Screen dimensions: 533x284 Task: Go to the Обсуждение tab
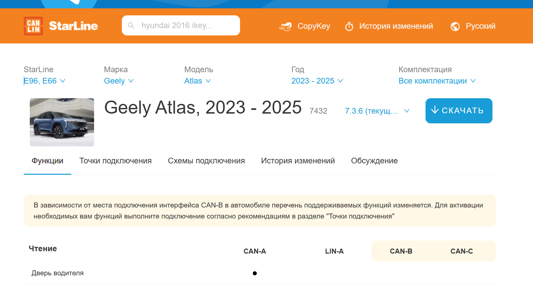(374, 161)
